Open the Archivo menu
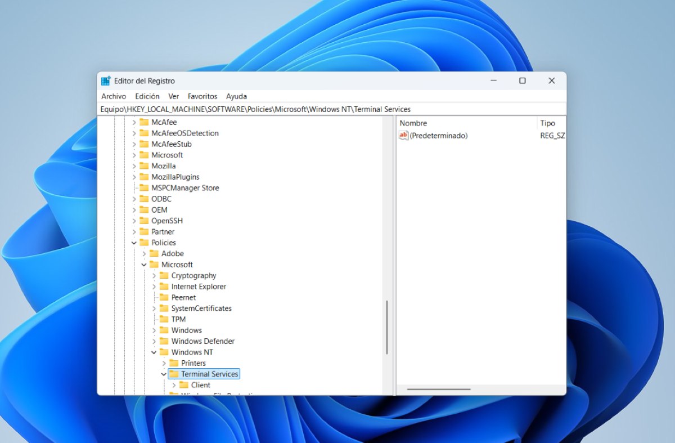Screen dimensions: 675x443 click(x=114, y=96)
